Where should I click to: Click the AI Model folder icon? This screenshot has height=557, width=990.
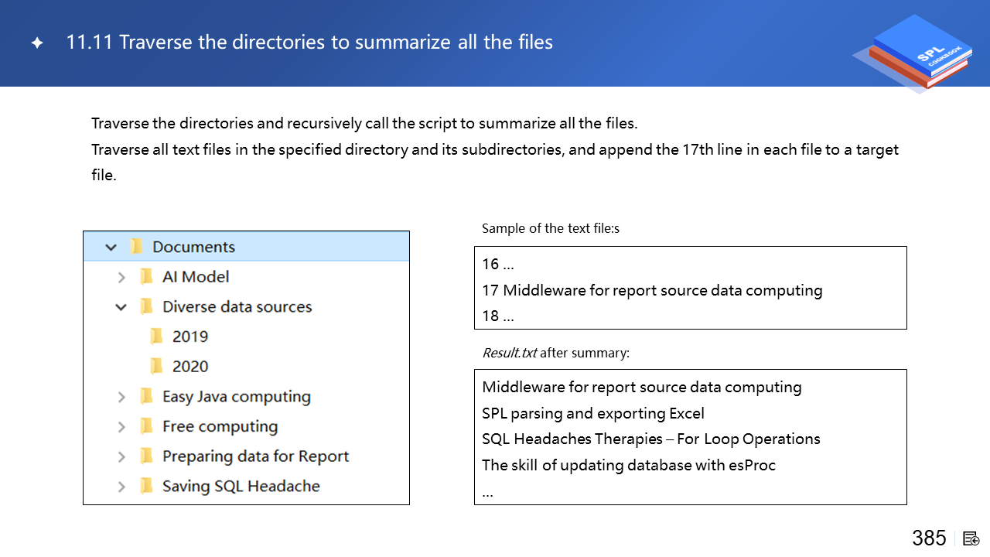tap(146, 277)
